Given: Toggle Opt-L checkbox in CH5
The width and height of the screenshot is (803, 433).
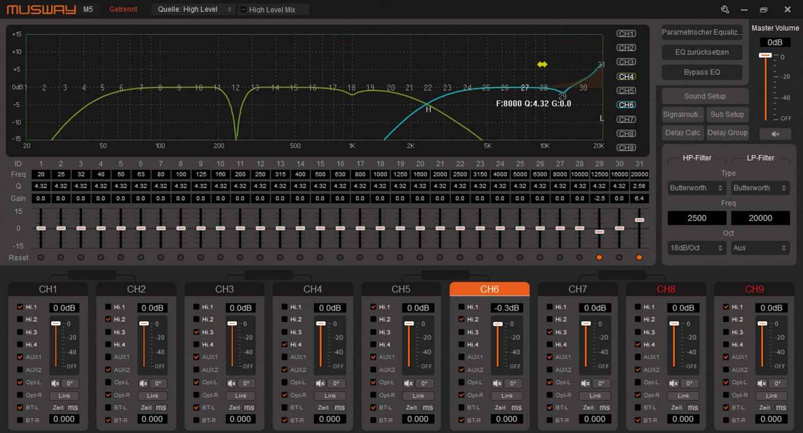Looking at the screenshot, I should [x=374, y=382].
